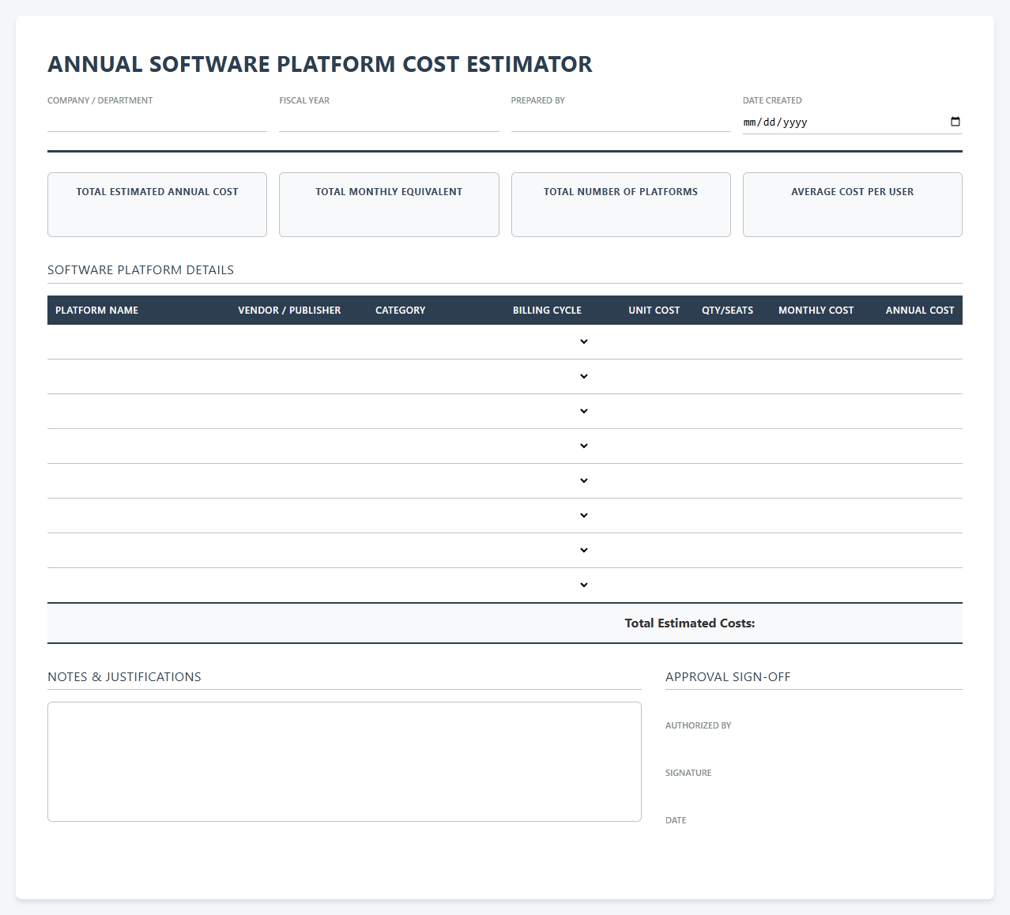
Task: Click the Billing Cycle column header
Action: [x=547, y=311]
